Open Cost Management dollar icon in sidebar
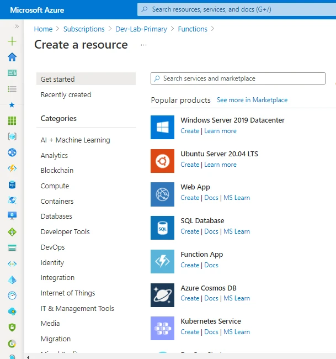336x359 pixels. point(12,344)
